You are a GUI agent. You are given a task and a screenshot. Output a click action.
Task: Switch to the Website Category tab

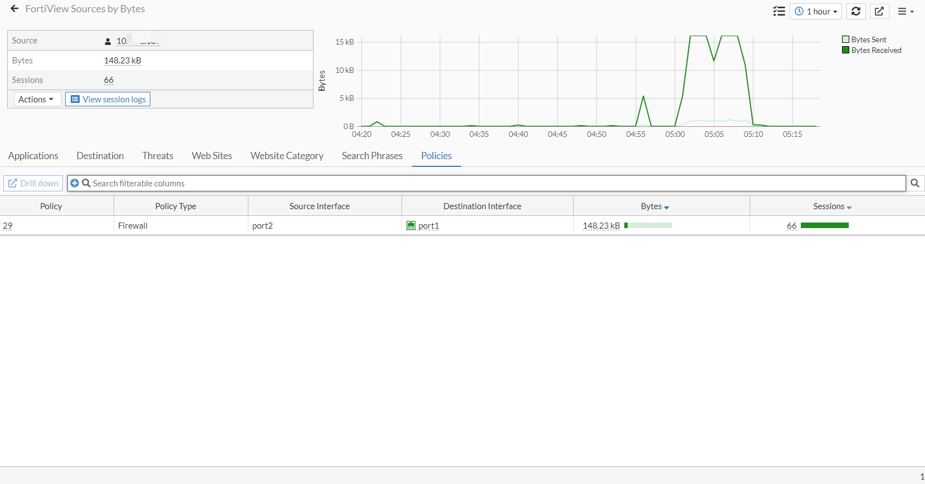click(287, 156)
